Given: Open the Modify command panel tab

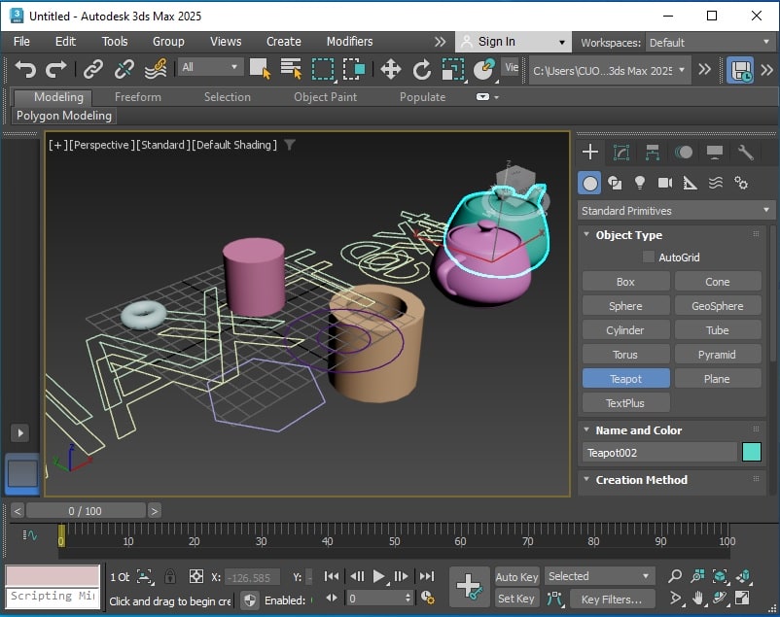Looking at the screenshot, I should click(x=621, y=153).
